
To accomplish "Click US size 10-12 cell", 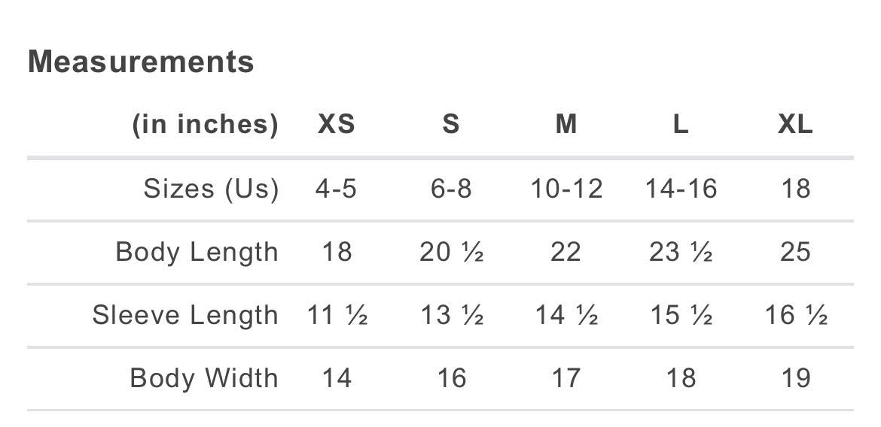I will point(566,189).
